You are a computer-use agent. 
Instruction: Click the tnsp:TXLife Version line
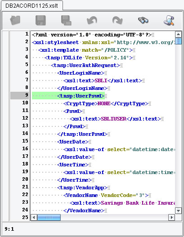[89, 58]
